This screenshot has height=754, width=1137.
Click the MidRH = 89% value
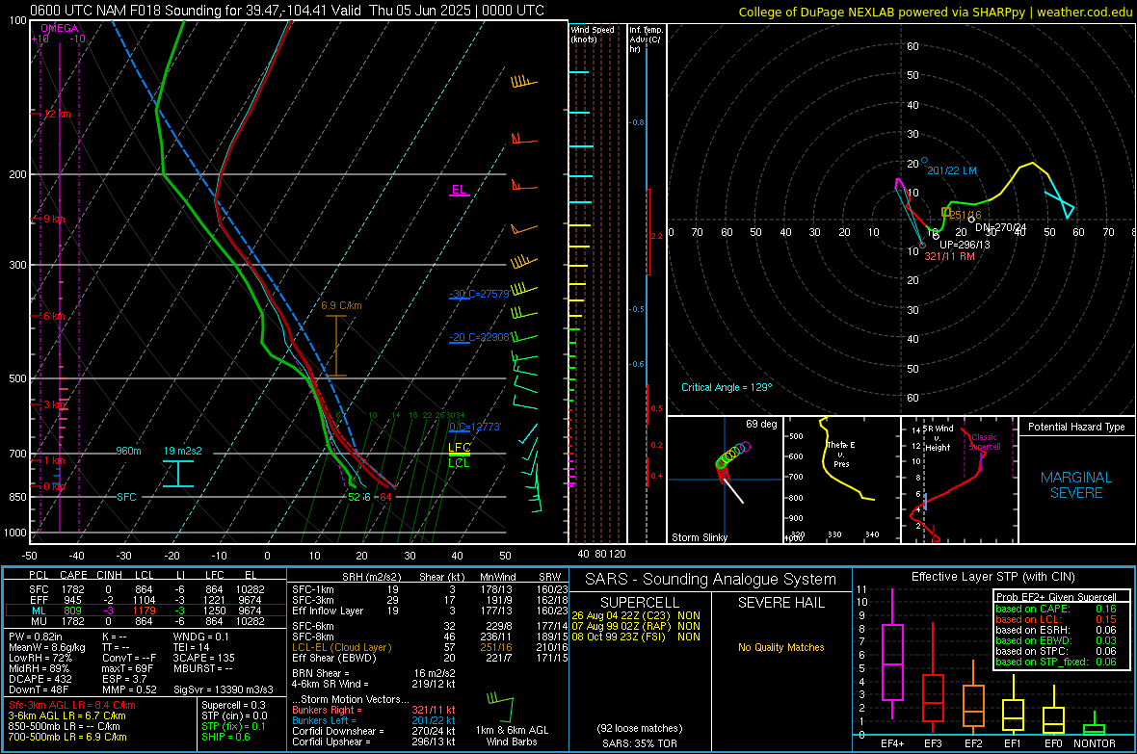(x=40, y=668)
